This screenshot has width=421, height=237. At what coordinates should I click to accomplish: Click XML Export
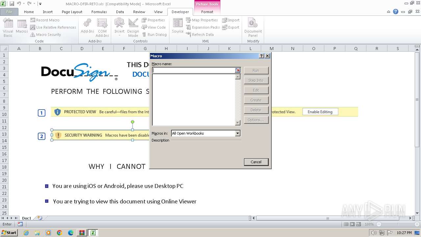pos(231,27)
